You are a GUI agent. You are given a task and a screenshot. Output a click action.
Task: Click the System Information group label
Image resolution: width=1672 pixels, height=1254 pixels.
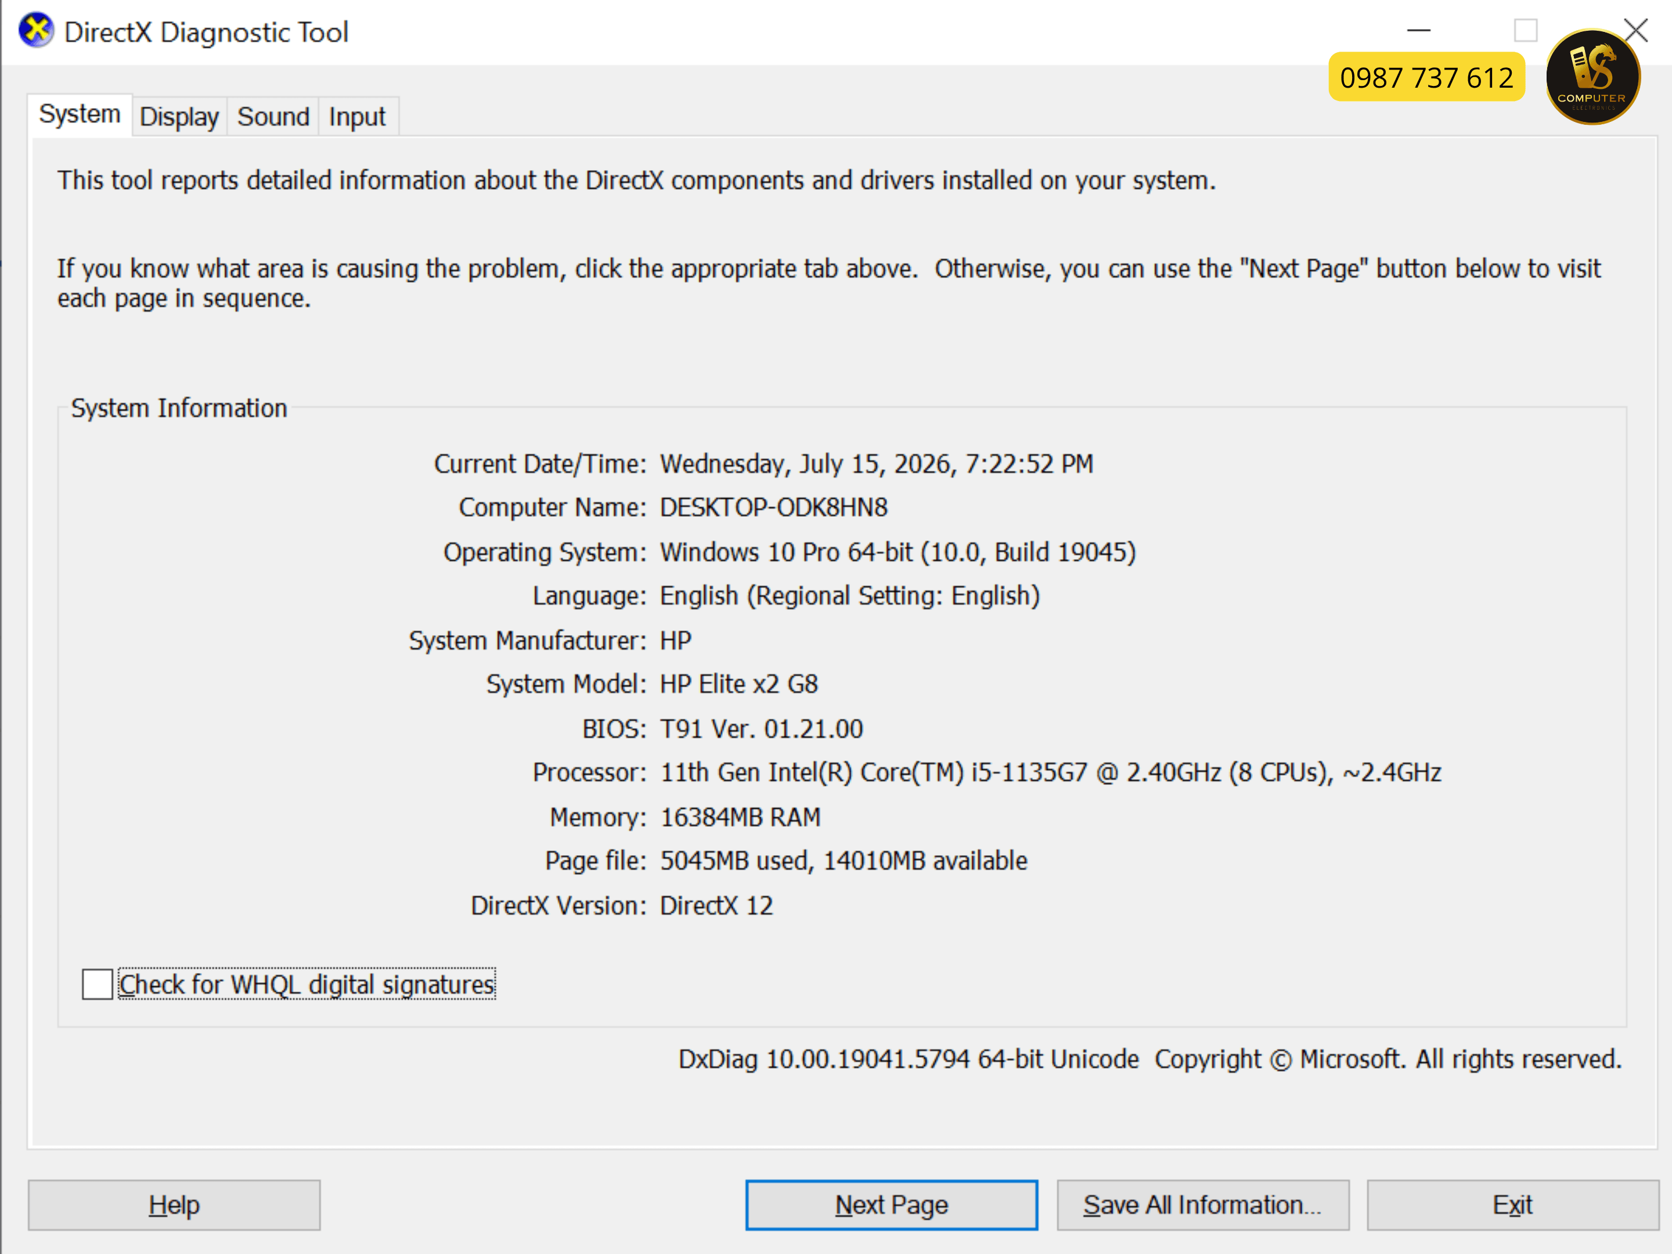[179, 408]
